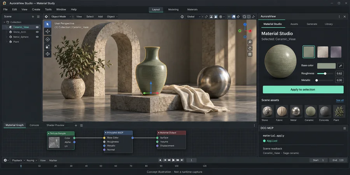Click the Metallic slider handle
The height and width of the screenshot is (175, 350).
click(x=317, y=80)
